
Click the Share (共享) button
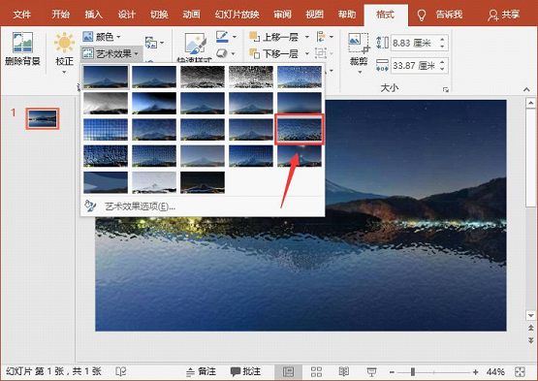tap(504, 15)
